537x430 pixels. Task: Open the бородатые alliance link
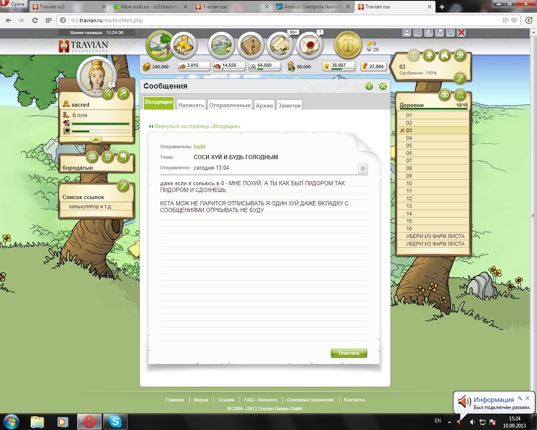tap(78, 168)
